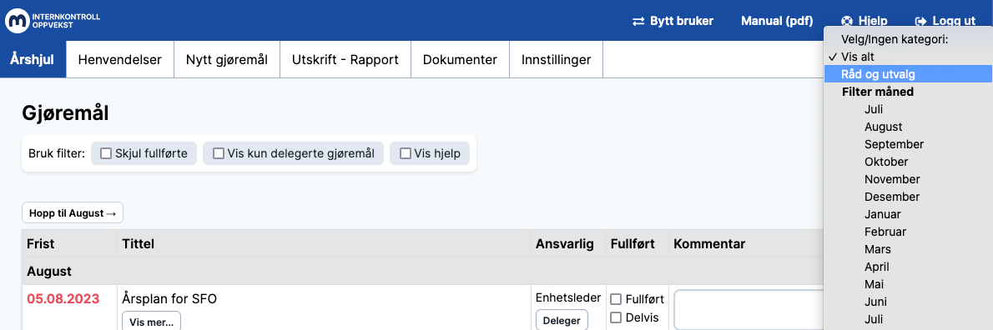Open the Manual (pdf) link

tap(777, 21)
